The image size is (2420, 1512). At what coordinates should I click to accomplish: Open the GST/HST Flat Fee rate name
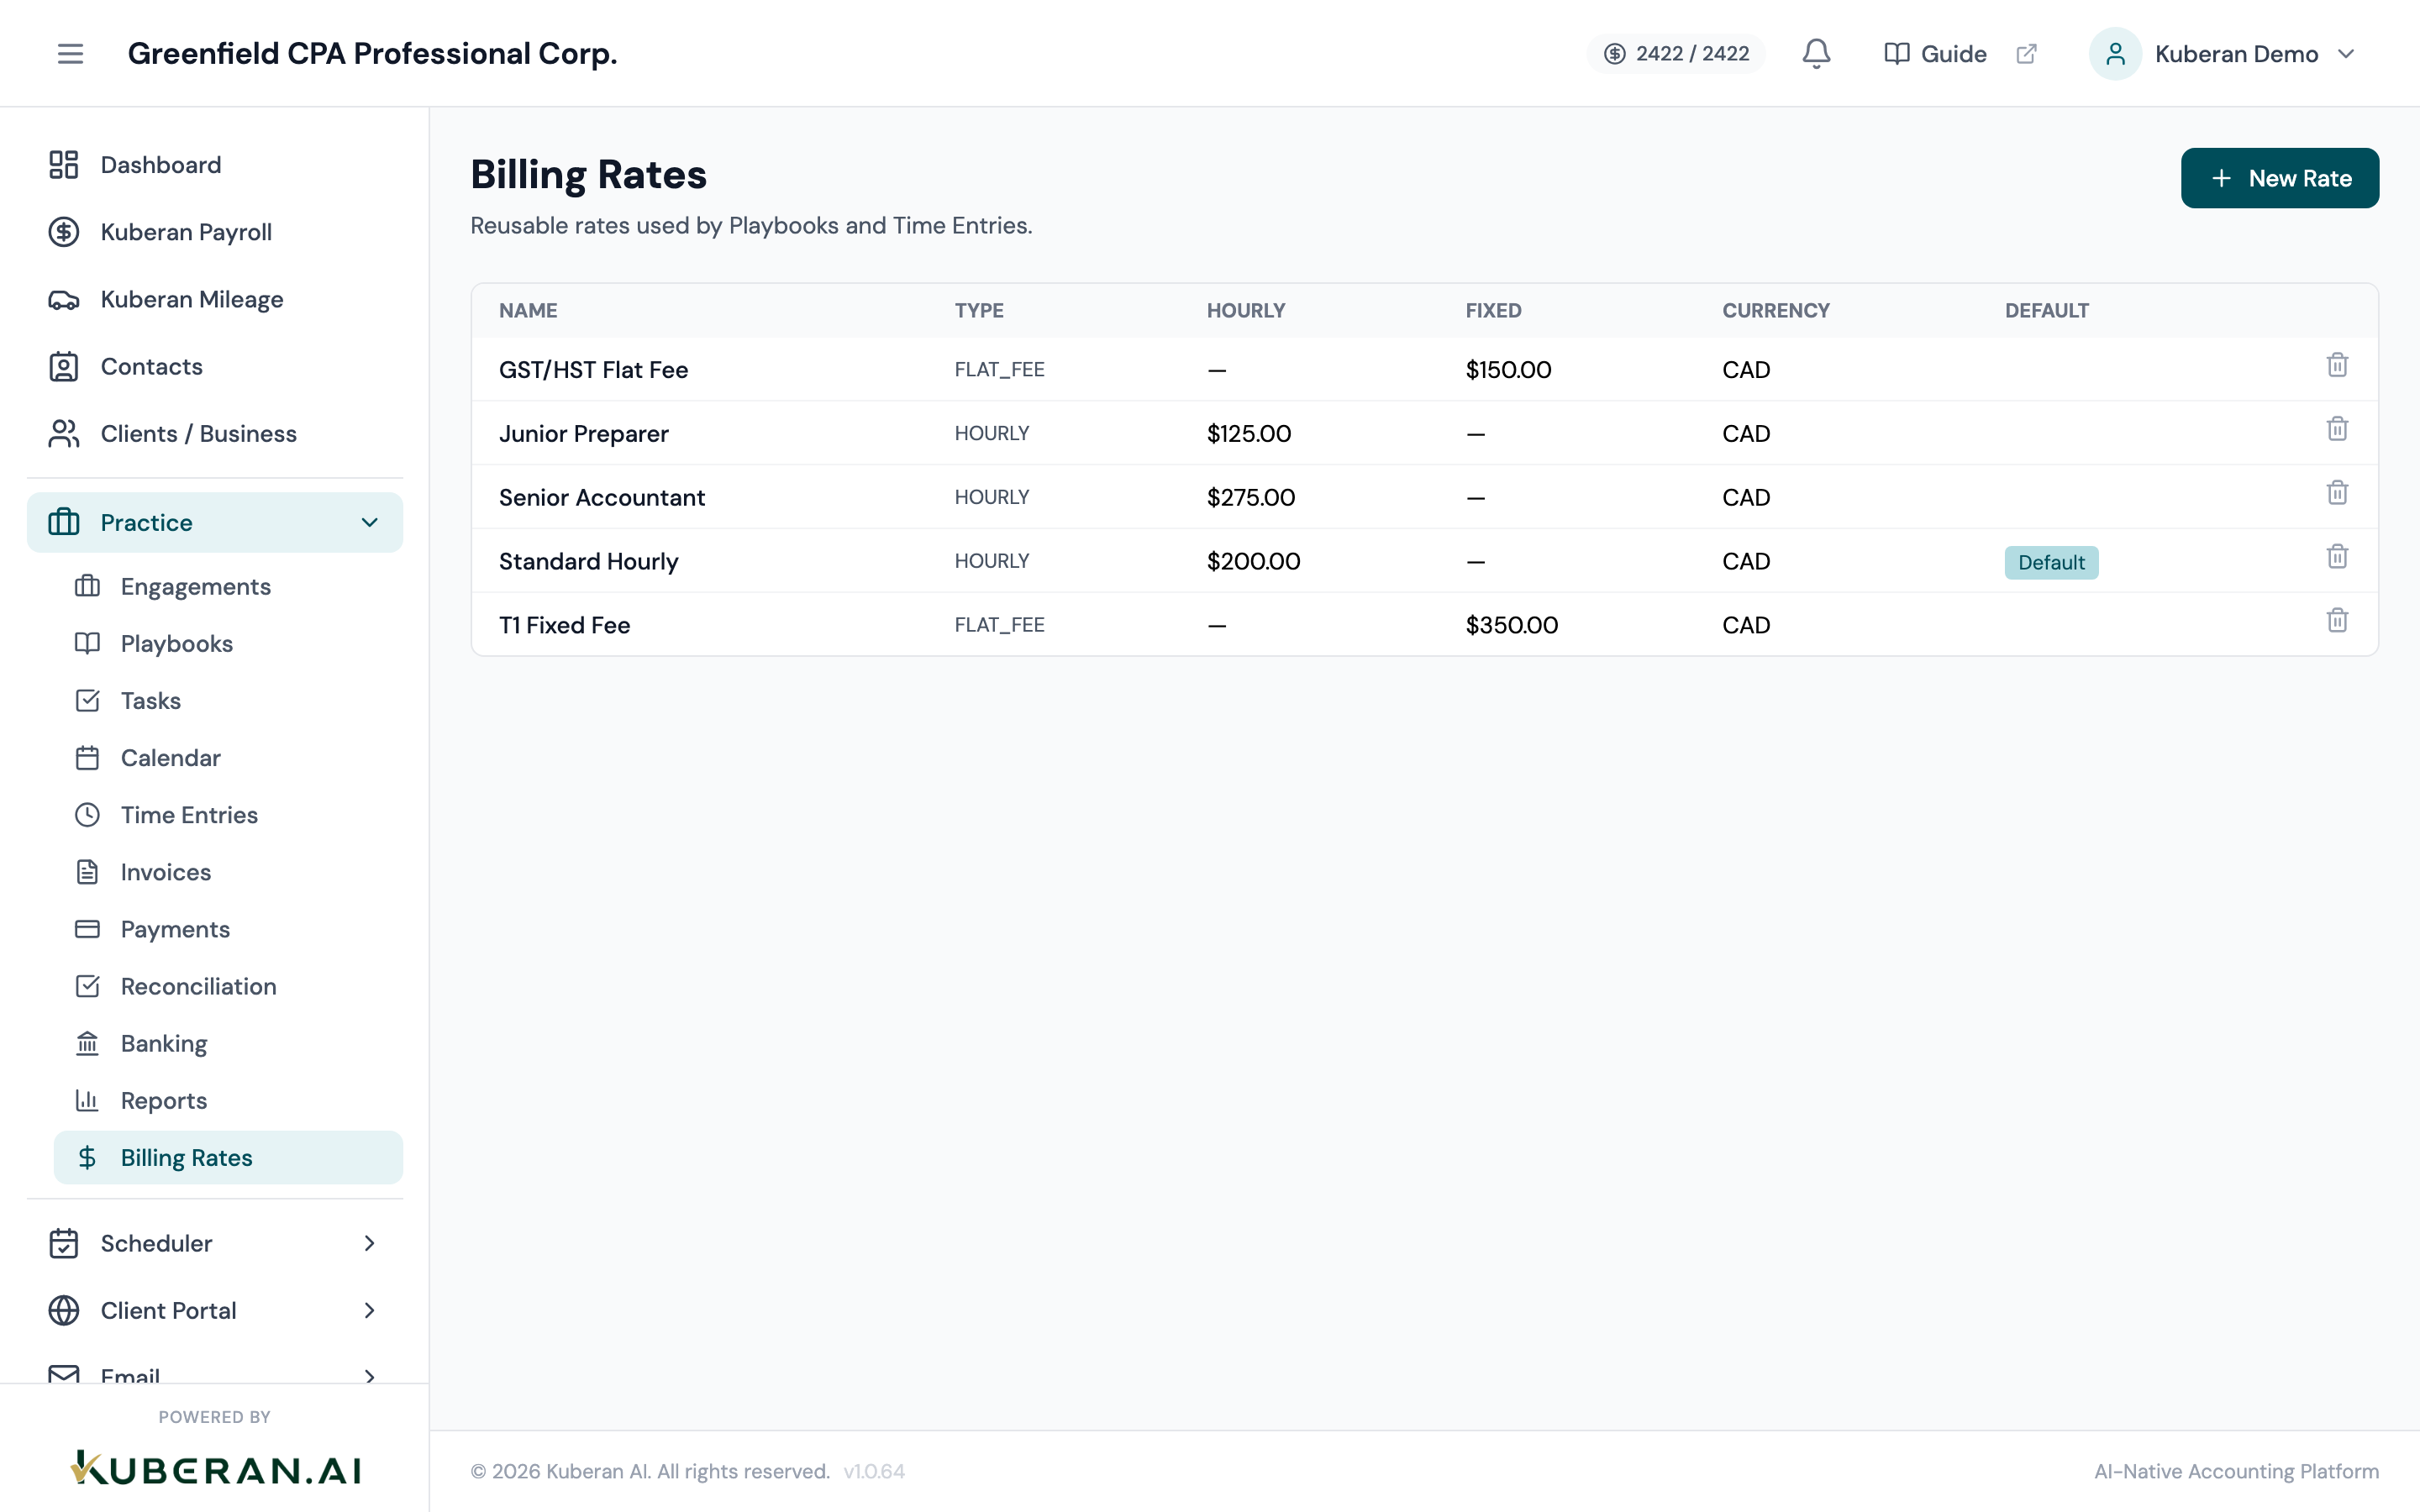[x=593, y=370]
